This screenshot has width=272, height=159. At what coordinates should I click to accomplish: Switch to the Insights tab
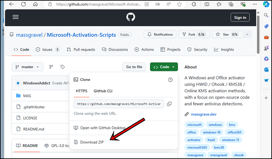pos(224,49)
